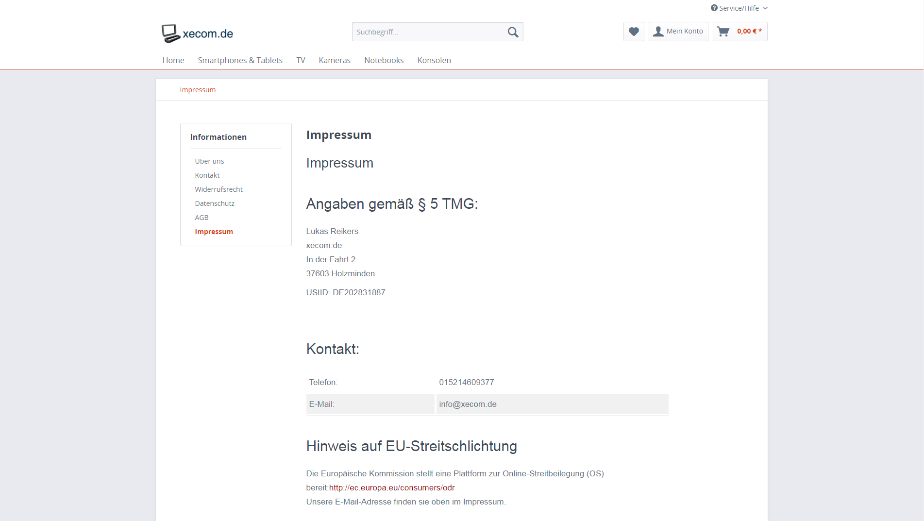Click the xecom.de laptop logo
This screenshot has height=521, width=924.
[197, 33]
